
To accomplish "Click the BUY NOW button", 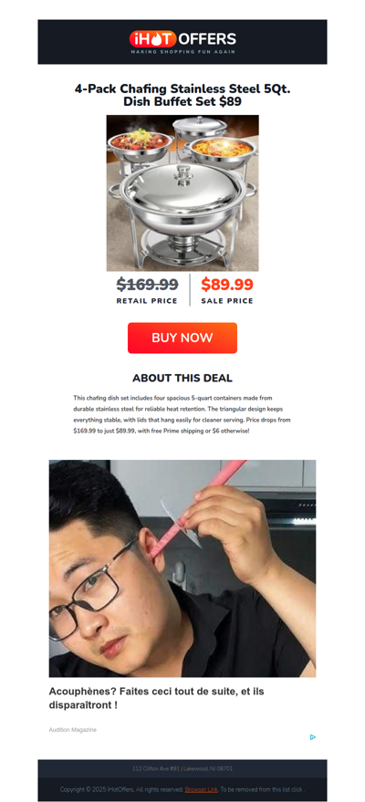I will 182,338.
